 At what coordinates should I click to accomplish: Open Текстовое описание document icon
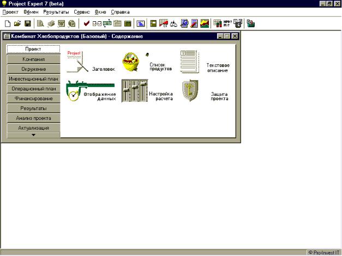(189, 62)
